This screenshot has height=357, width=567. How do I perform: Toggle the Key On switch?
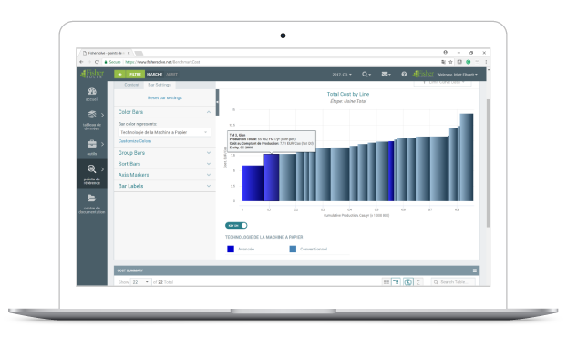[x=236, y=226]
